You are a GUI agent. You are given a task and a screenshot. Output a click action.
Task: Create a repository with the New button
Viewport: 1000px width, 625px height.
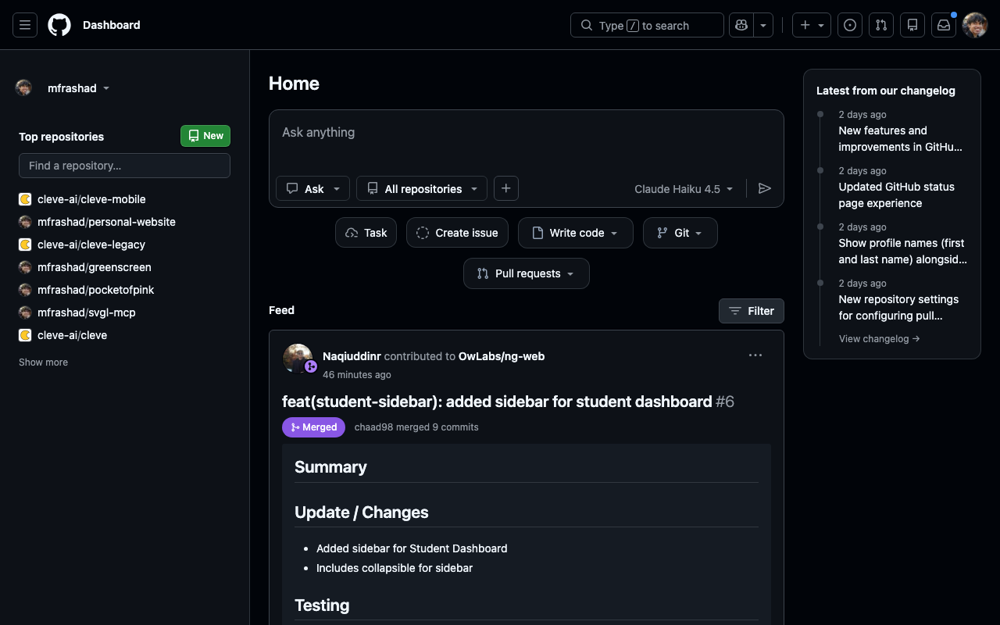coord(205,135)
